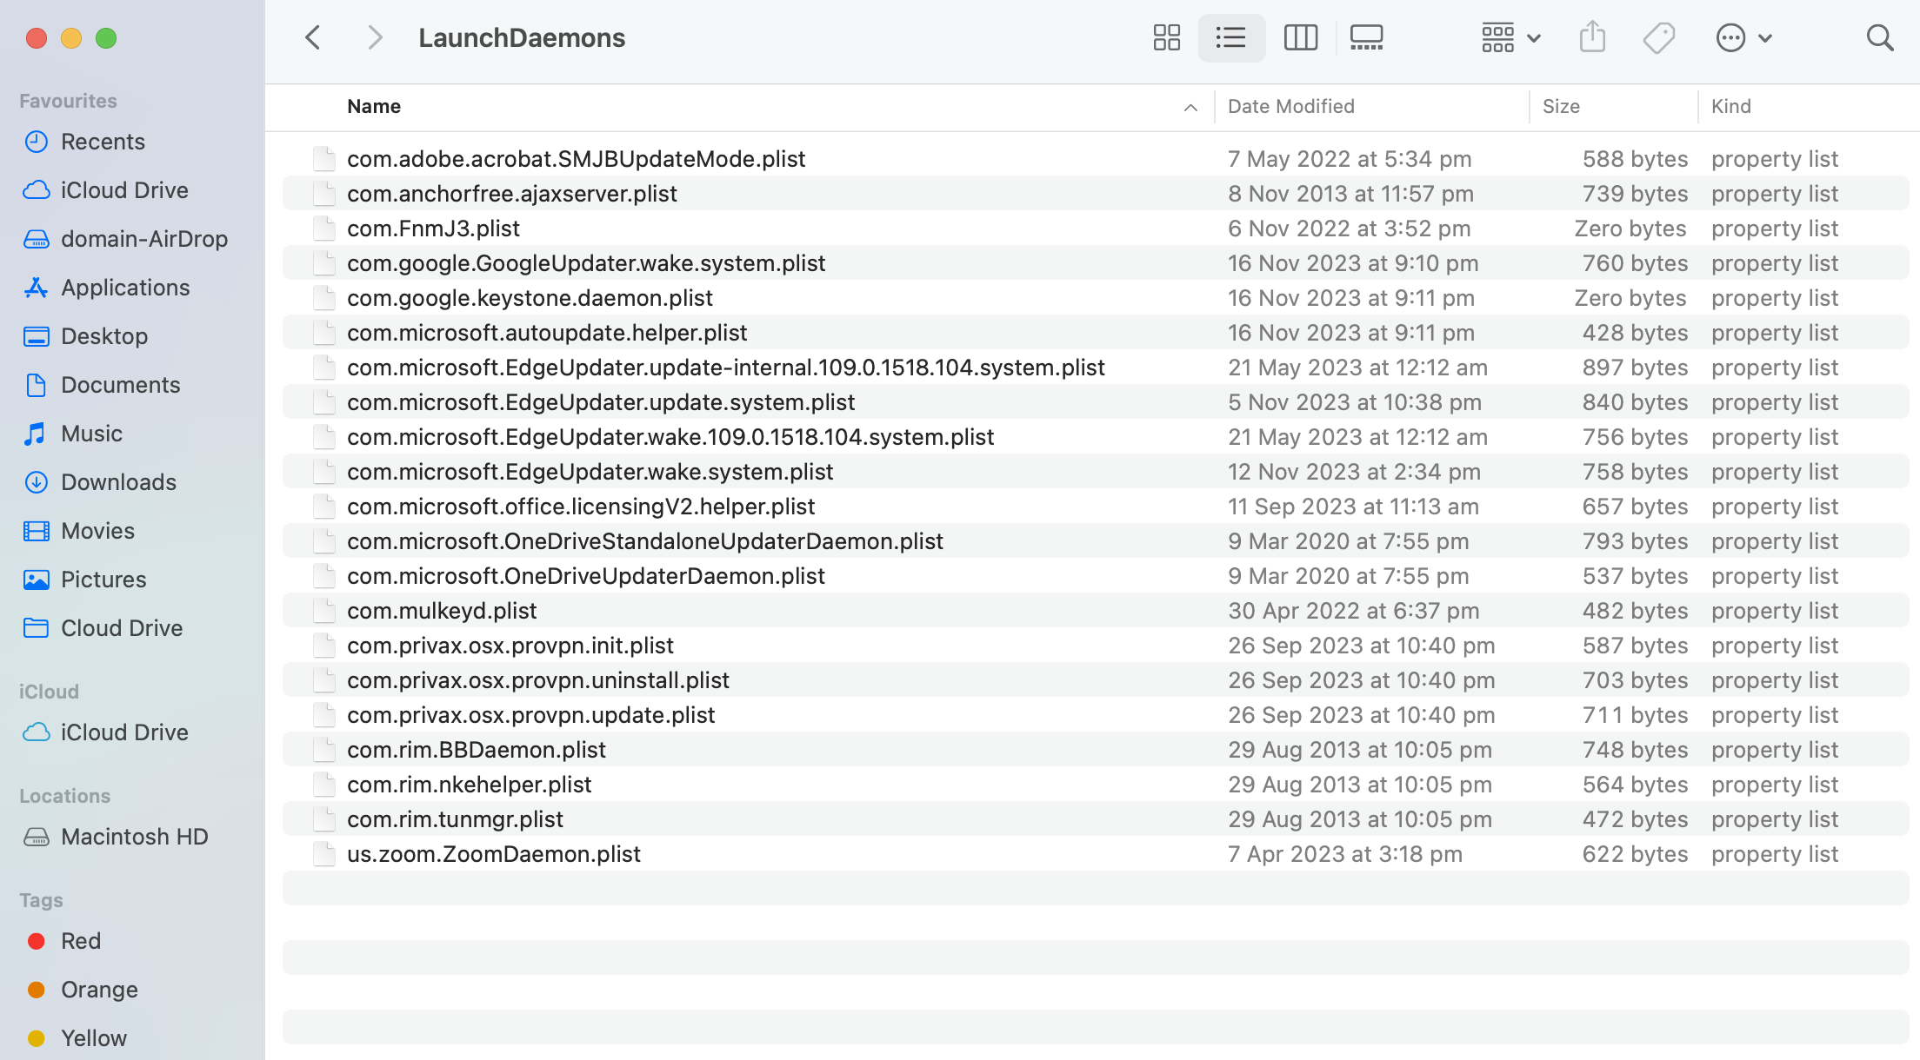Select Macintosh HD in sidebar
Screen dimensions: 1920x1060
tap(134, 837)
